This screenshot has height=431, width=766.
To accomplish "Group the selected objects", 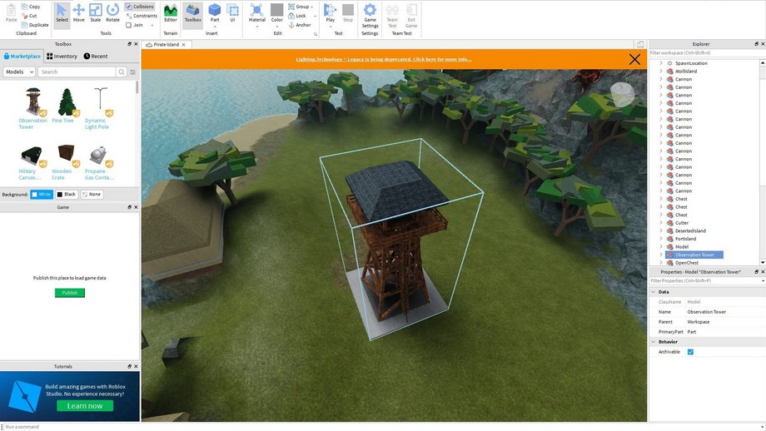I will (301, 7).
